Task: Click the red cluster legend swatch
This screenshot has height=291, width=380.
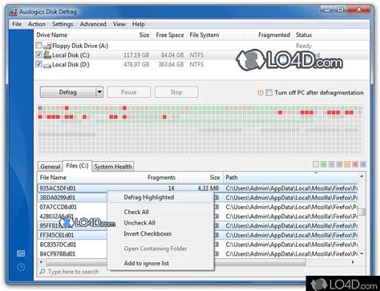Action: pyautogui.click(x=355, y=164)
